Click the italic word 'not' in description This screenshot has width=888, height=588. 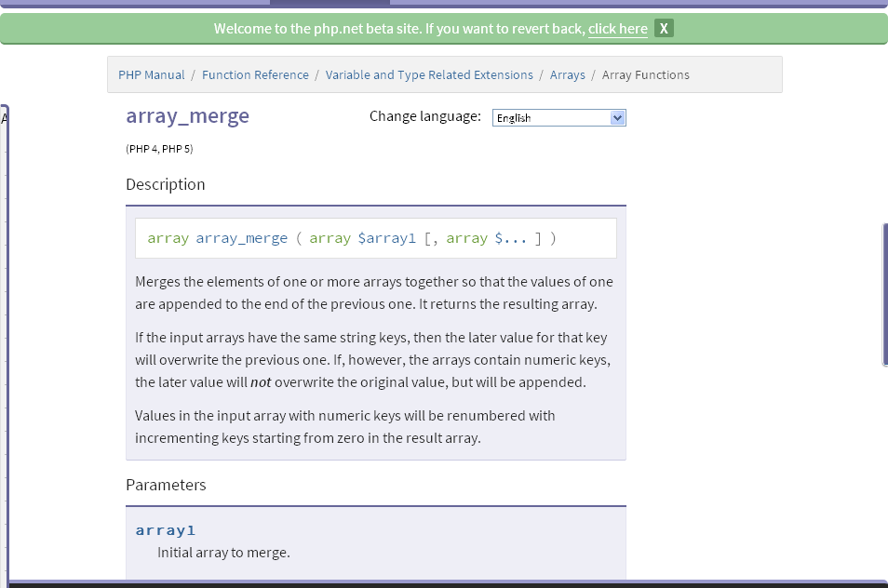coord(261,382)
